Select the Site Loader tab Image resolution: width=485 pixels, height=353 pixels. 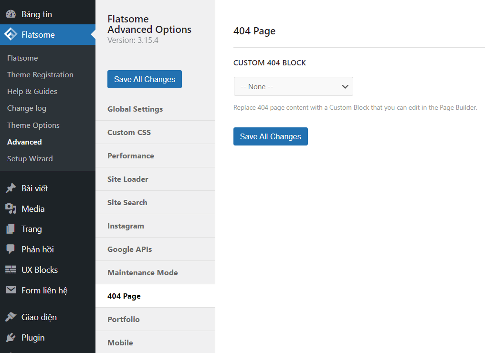pos(155,179)
